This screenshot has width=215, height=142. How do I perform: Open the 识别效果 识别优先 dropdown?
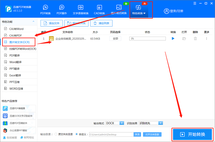coord(151,123)
